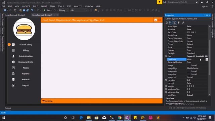Expand the Margin property node
Screen dimensions: 215x121
click(x=166, y=86)
